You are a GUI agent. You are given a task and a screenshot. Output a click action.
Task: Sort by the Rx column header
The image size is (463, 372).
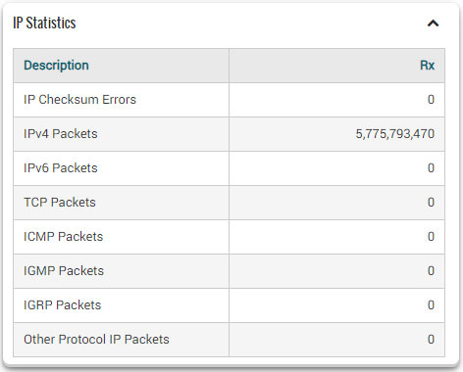coord(427,66)
